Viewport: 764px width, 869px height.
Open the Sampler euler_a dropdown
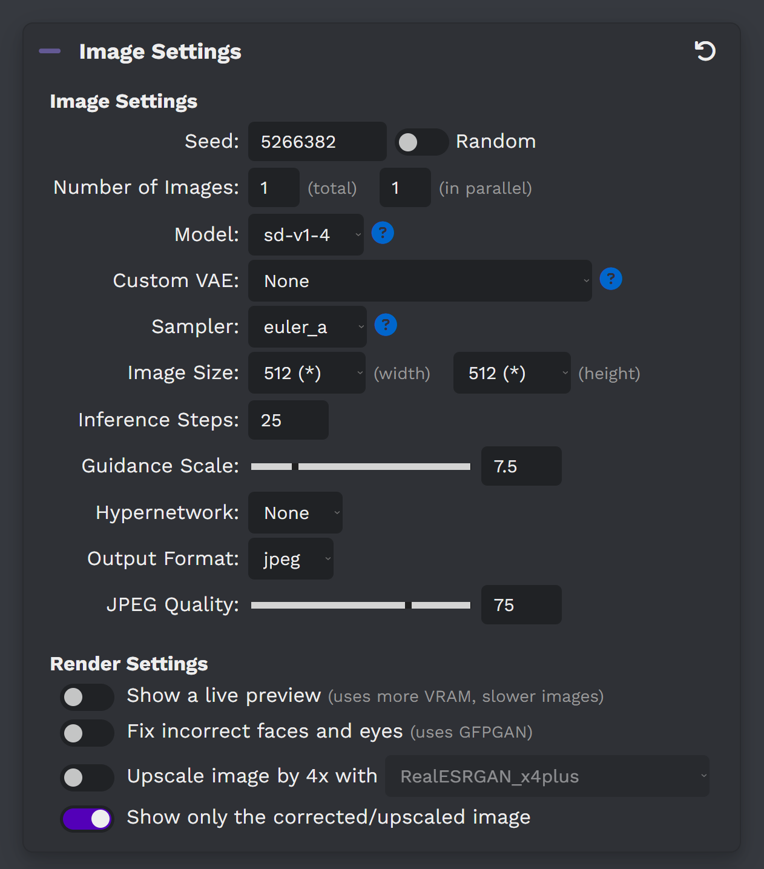307,327
